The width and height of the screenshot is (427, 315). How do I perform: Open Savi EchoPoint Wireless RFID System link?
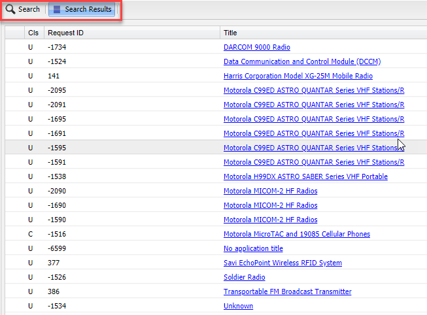(x=282, y=263)
